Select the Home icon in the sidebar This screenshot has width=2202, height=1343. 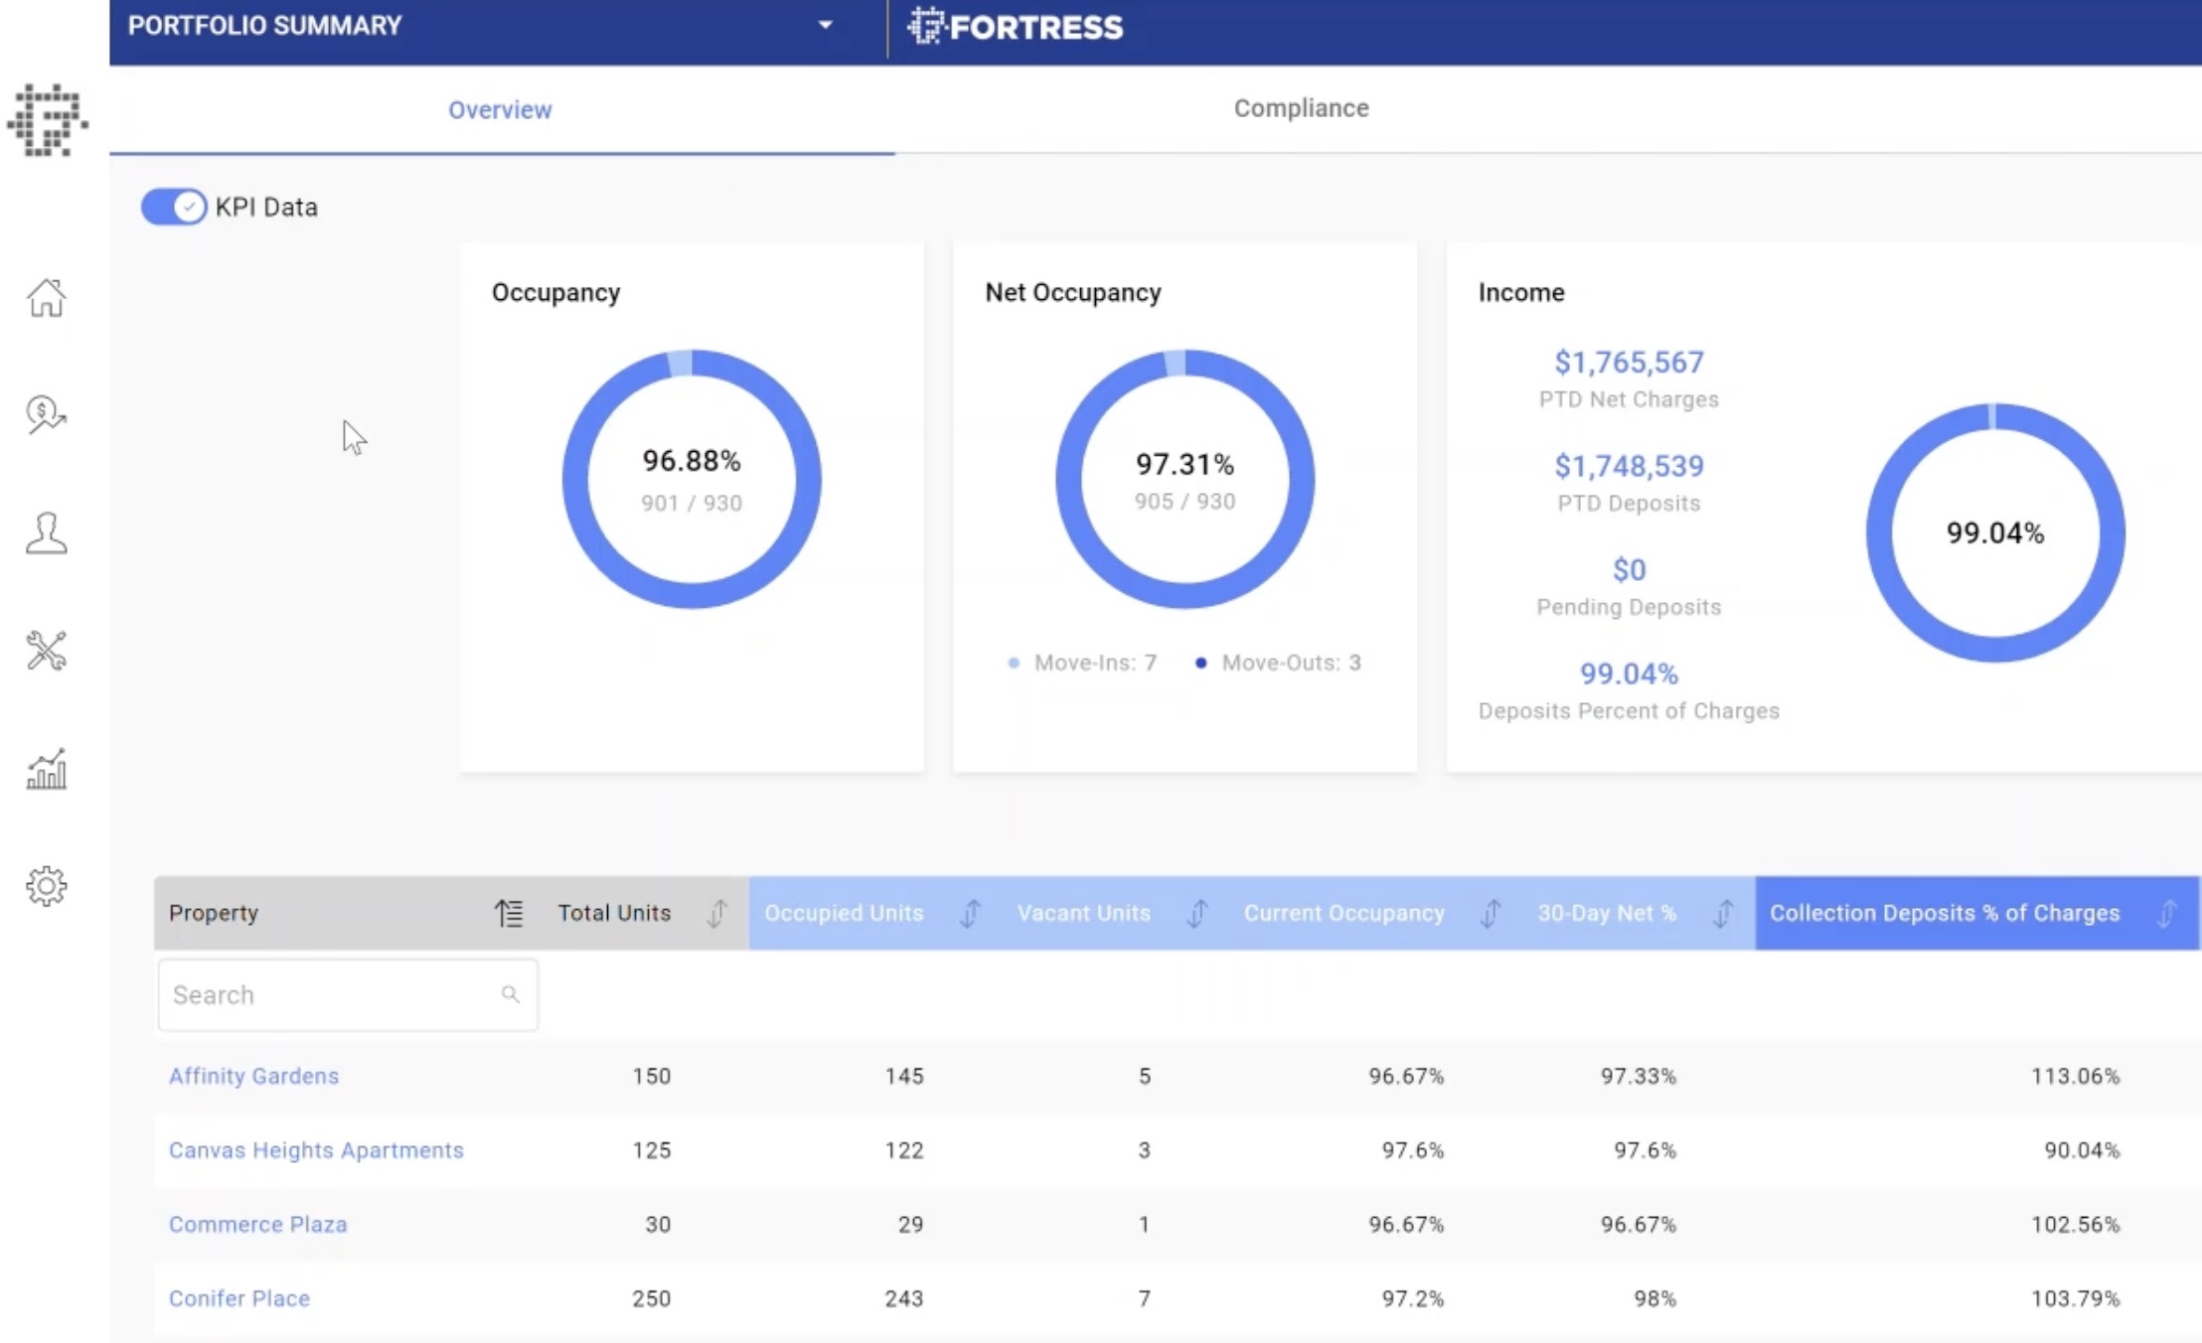(47, 298)
